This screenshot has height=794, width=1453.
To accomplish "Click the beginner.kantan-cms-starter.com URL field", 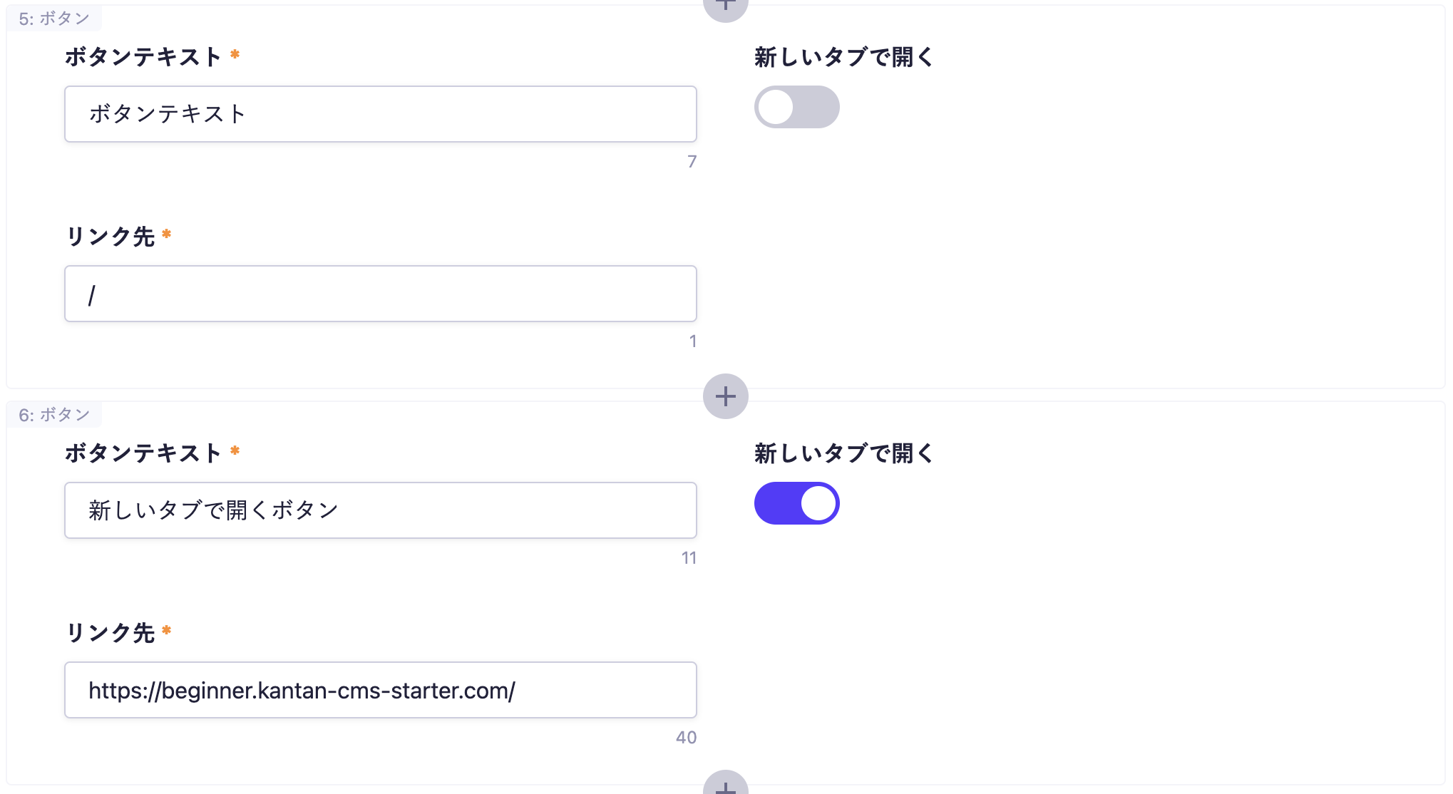I will pos(380,690).
